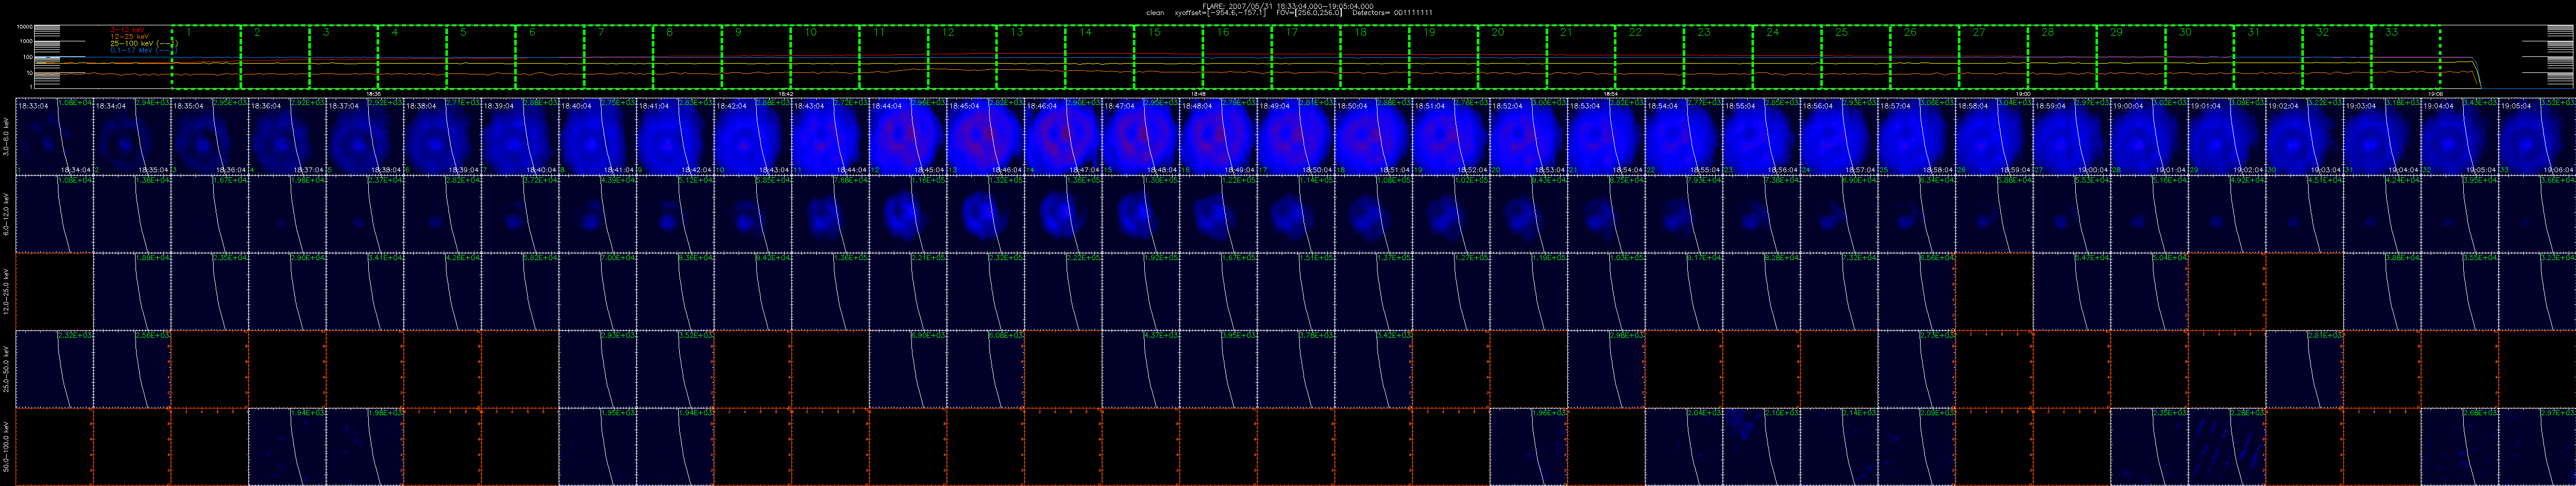This screenshot has height=486, width=2576.
Task: Open the 12.0-25.0 keV image valued 1.67E+05
Action: pos(1219,291)
